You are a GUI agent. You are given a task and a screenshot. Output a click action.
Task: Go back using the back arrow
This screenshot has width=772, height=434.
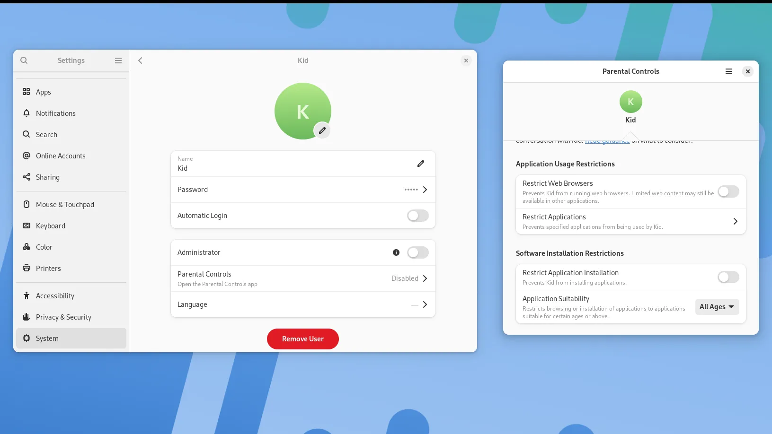[140, 61]
